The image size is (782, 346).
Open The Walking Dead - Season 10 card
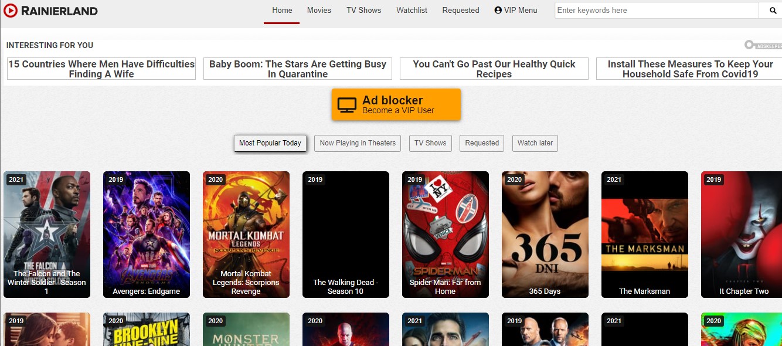[346, 235]
